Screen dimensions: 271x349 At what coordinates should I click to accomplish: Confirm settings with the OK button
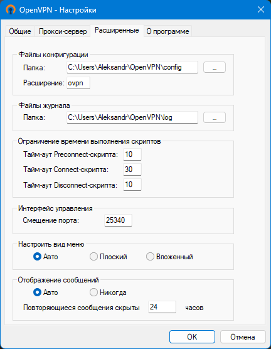(192, 336)
